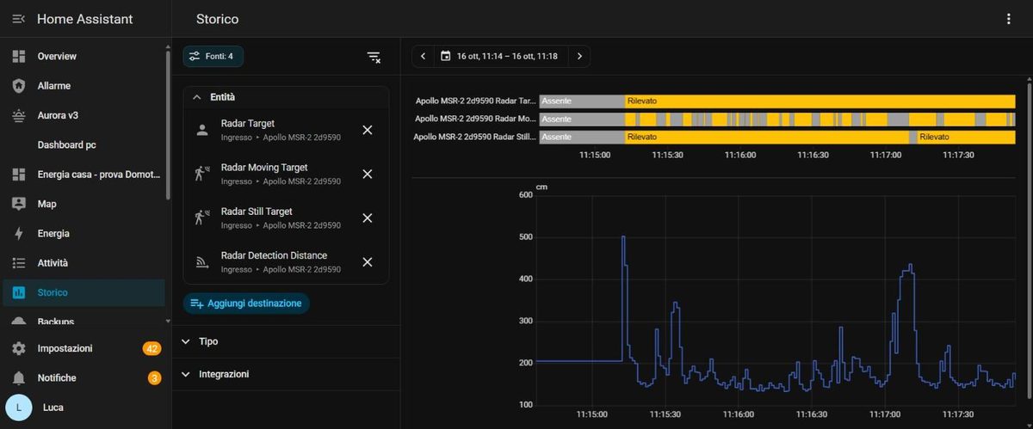
Task: Clear all filters icon
Action: coord(374,57)
